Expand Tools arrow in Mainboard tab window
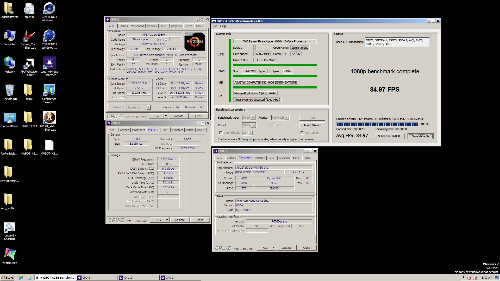Screen dimensions: 500x281 (x=274, y=248)
